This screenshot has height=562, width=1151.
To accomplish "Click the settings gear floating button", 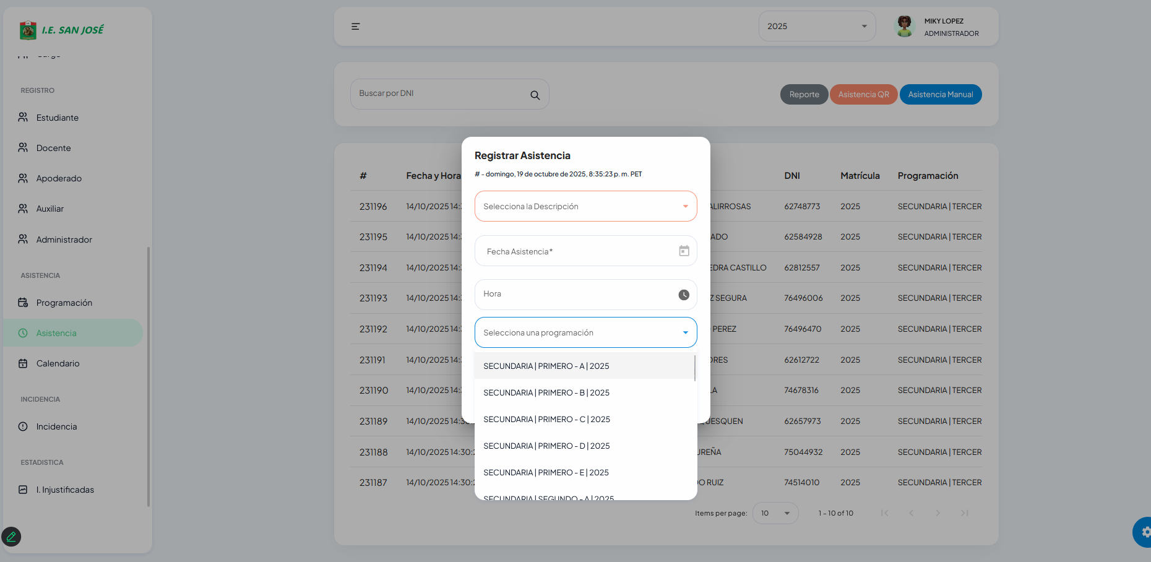I will 1144,532.
